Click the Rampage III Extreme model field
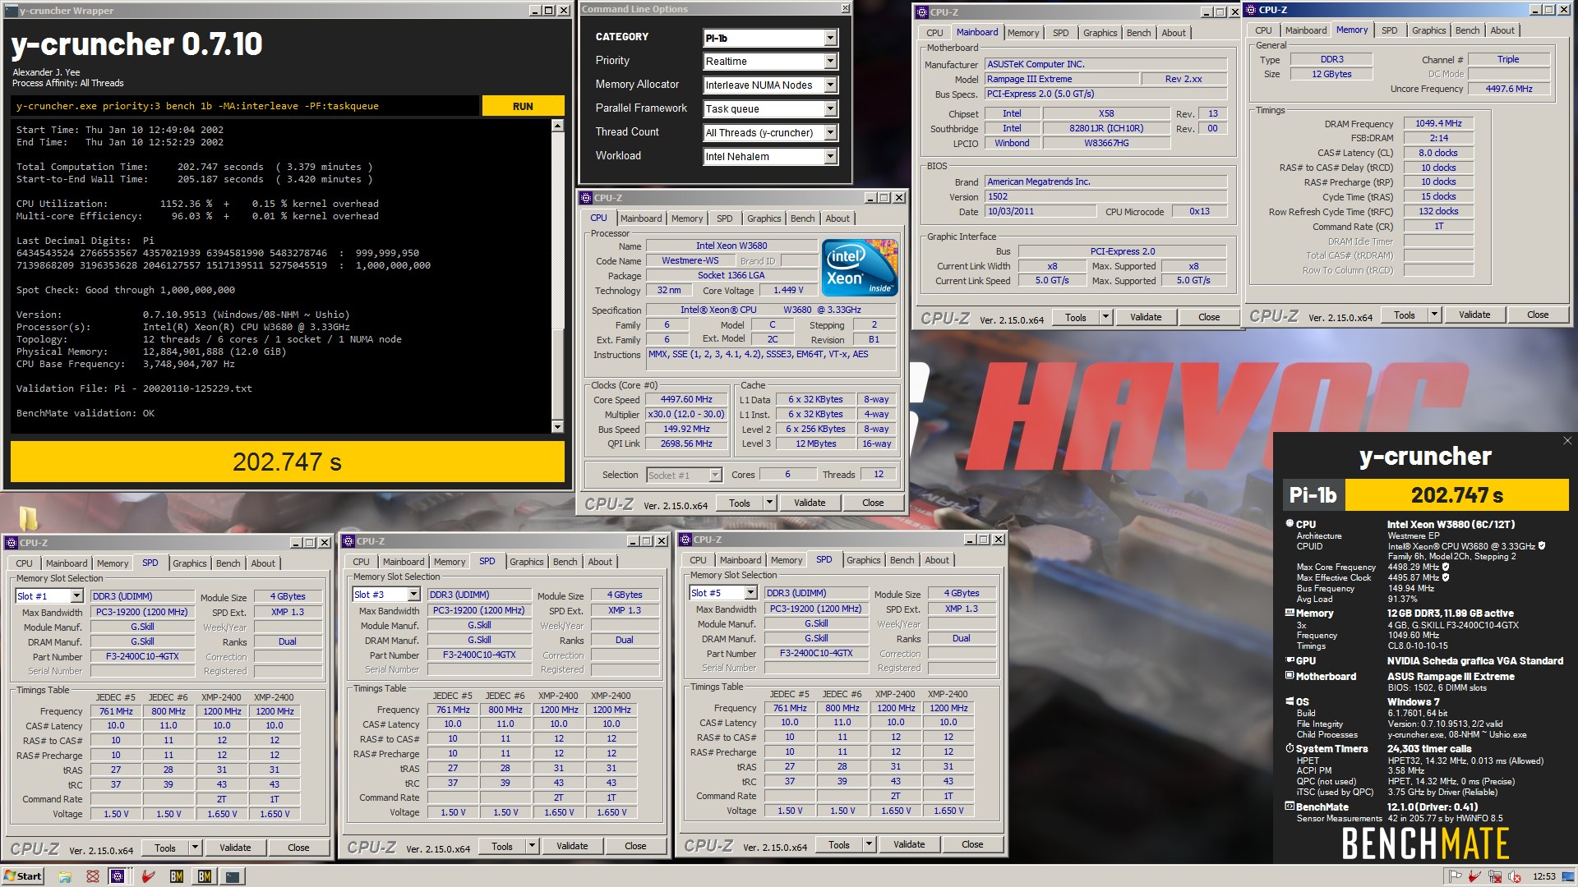The image size is (1578, 887). [x=1062, y=79]
